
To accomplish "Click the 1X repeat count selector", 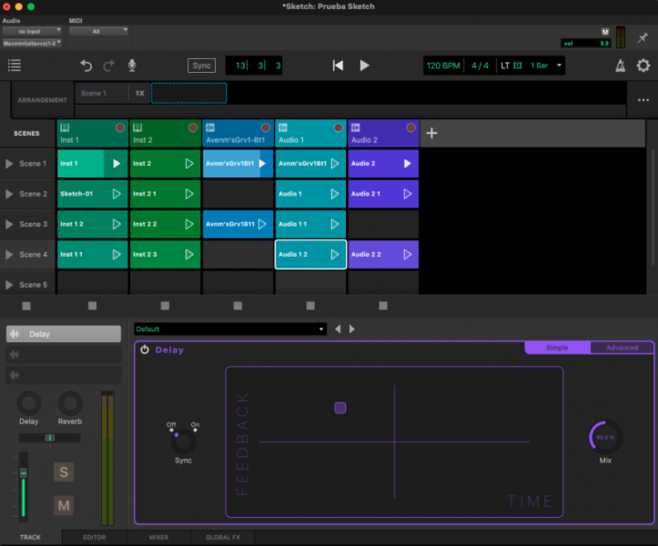I will [x=140, y=93].
